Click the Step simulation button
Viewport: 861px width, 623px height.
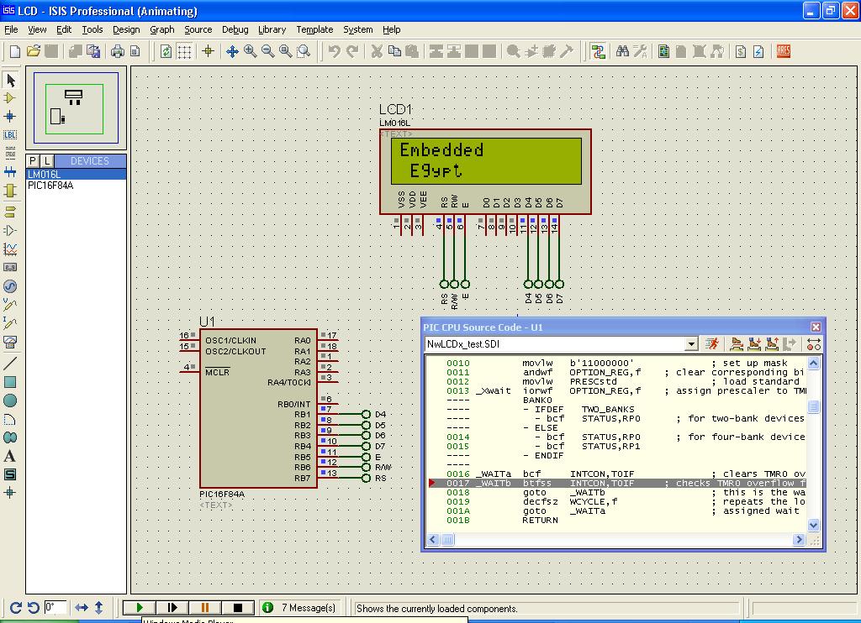point(172,607)
